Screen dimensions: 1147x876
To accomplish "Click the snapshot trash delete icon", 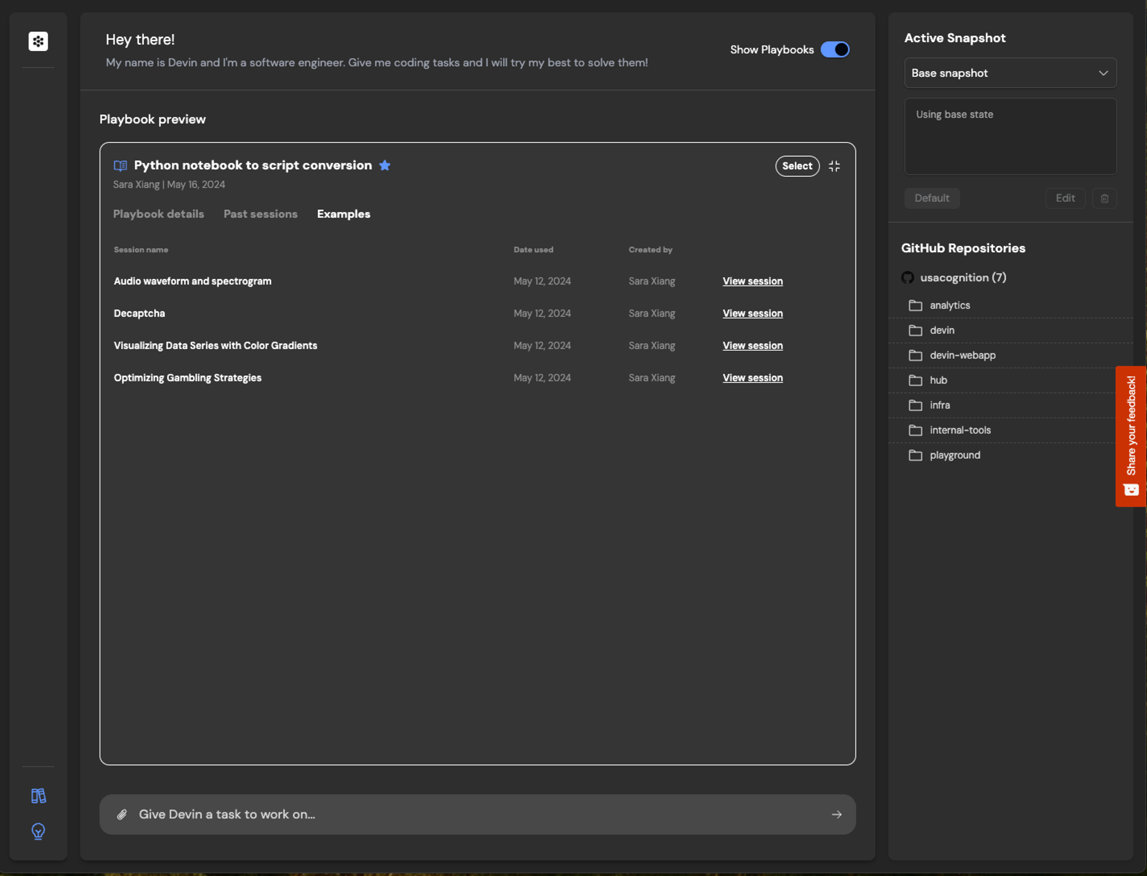I will click(1104, 198).
